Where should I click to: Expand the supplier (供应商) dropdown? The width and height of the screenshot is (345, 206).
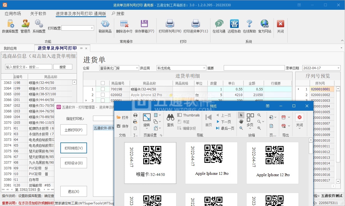[x=204, y=68]
